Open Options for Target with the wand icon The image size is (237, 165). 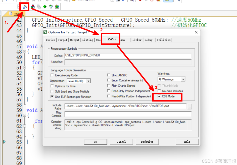tap(24, 7)
